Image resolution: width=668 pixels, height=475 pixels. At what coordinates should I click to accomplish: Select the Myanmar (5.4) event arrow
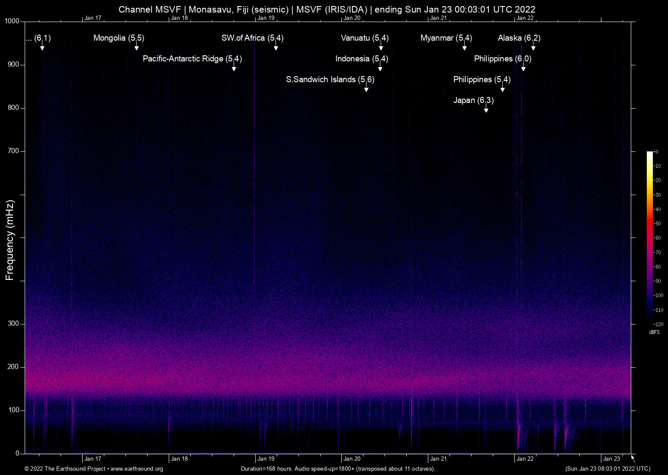click(x=464, y=48)
